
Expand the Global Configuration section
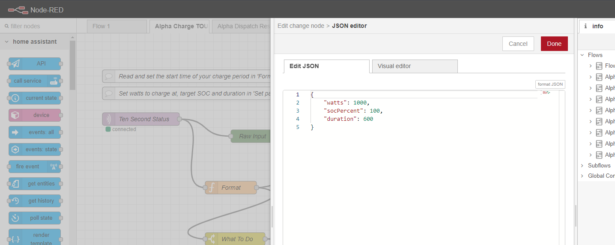click(x=582, y=176)
